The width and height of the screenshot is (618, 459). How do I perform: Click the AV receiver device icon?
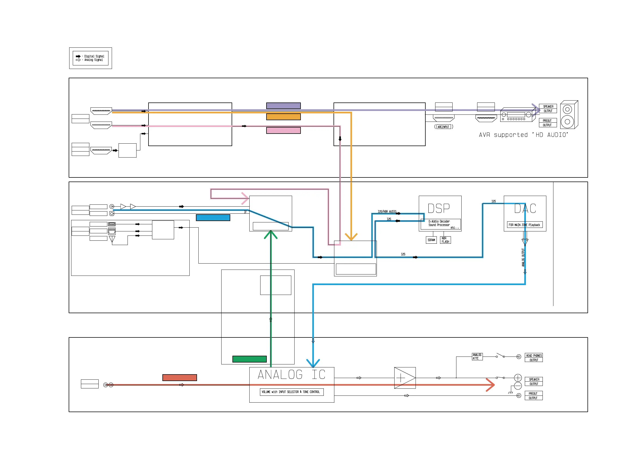517,115
